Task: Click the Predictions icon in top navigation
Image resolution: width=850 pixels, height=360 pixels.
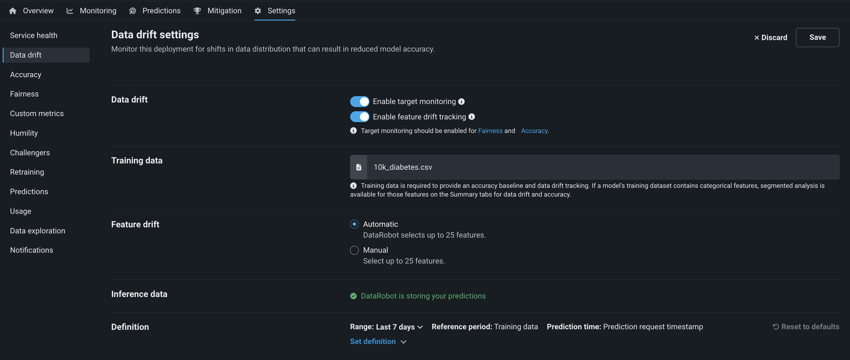Action: coord(133,11)
